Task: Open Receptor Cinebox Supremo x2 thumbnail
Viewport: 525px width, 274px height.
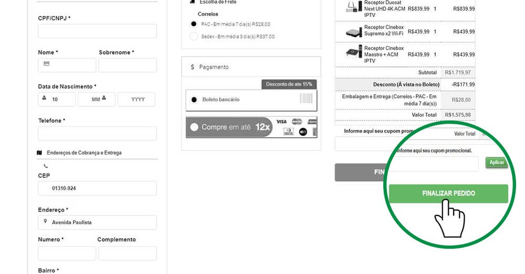Action: pos(354,32)
